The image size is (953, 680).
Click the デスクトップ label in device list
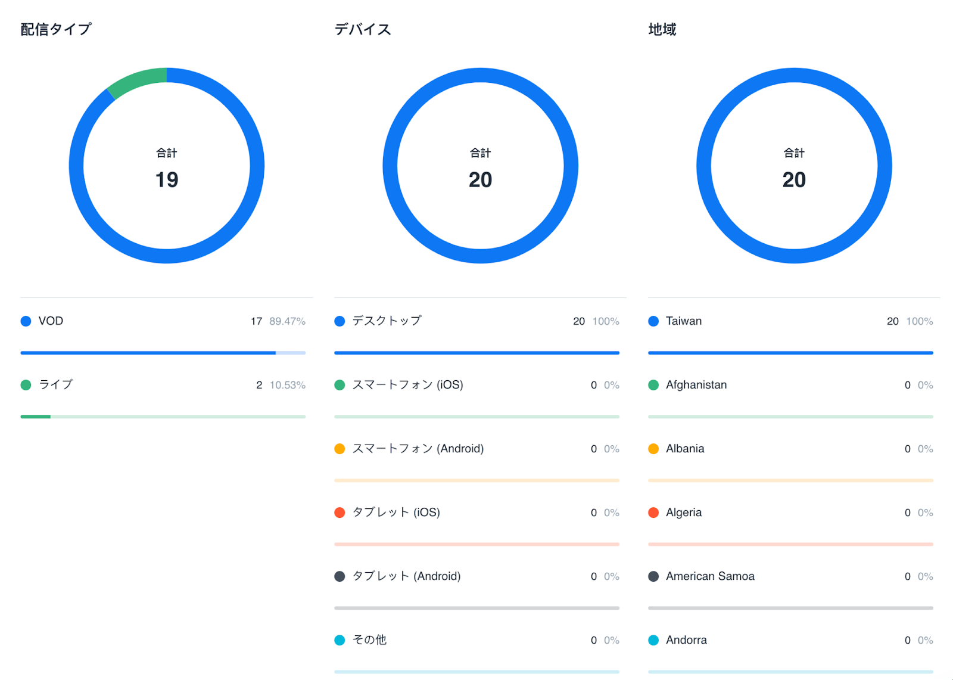click(387, 321)
